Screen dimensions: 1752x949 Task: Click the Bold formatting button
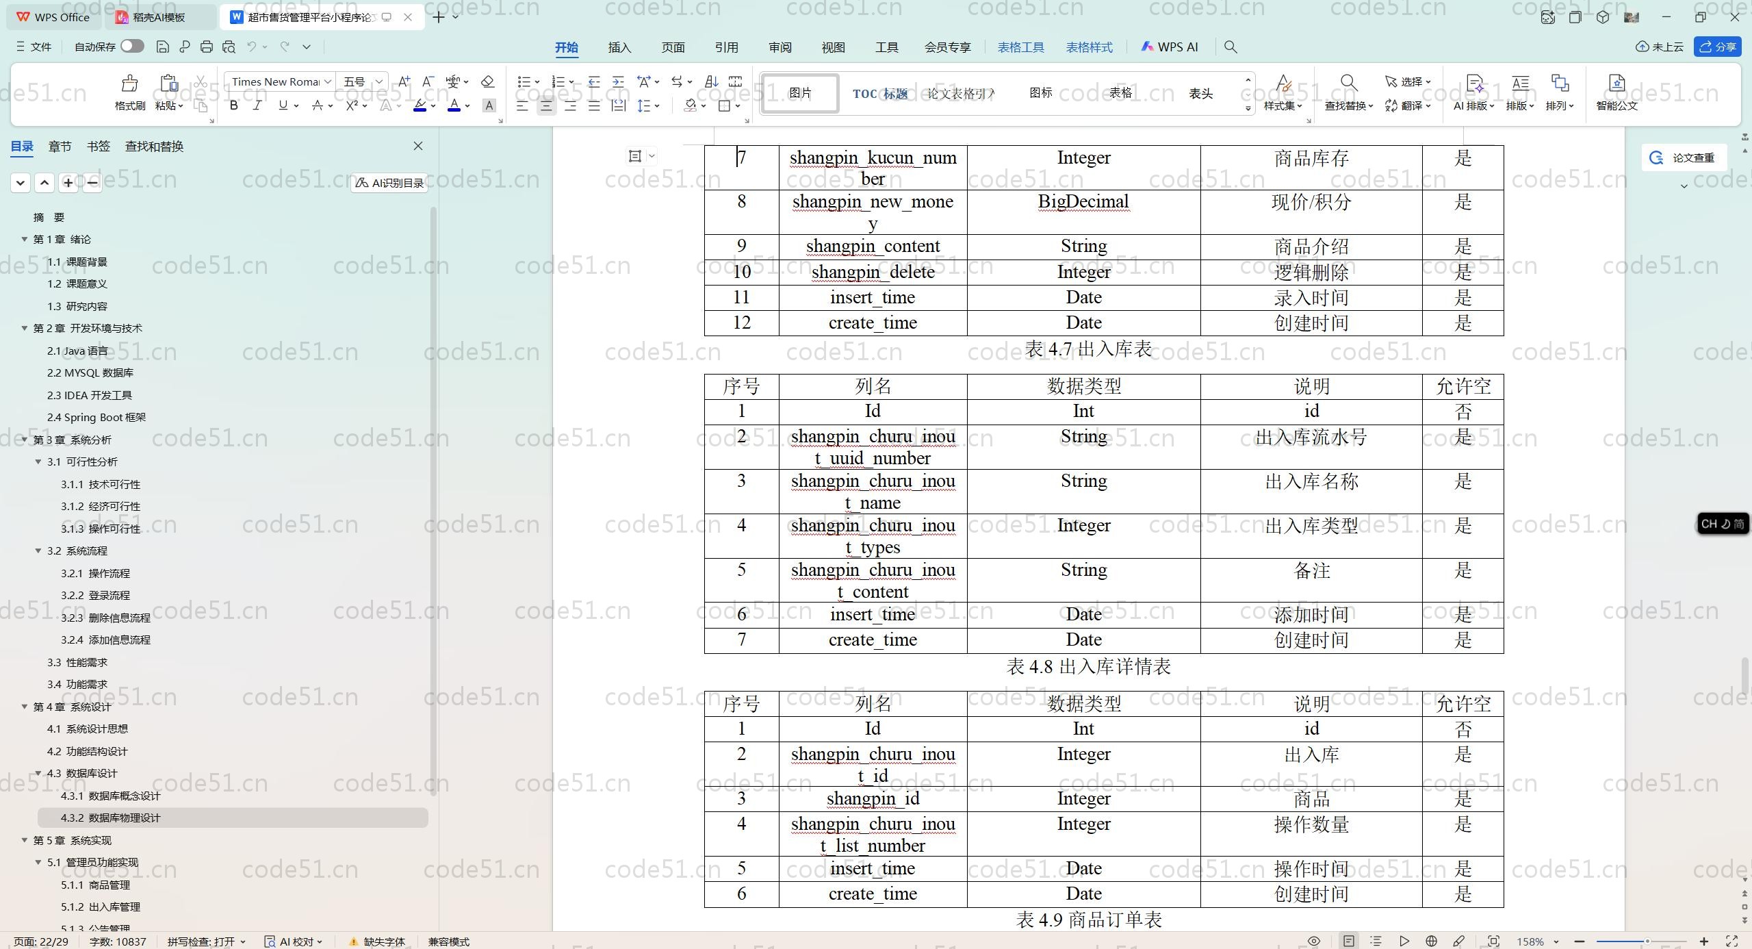[x=234, y=105]
